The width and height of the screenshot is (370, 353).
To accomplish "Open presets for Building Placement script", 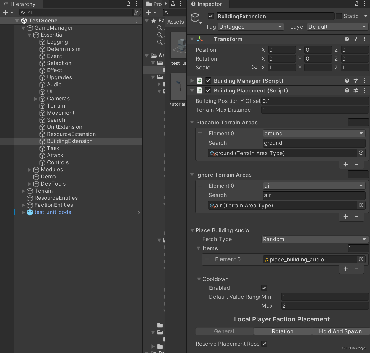I will click(x=356, y=90).
